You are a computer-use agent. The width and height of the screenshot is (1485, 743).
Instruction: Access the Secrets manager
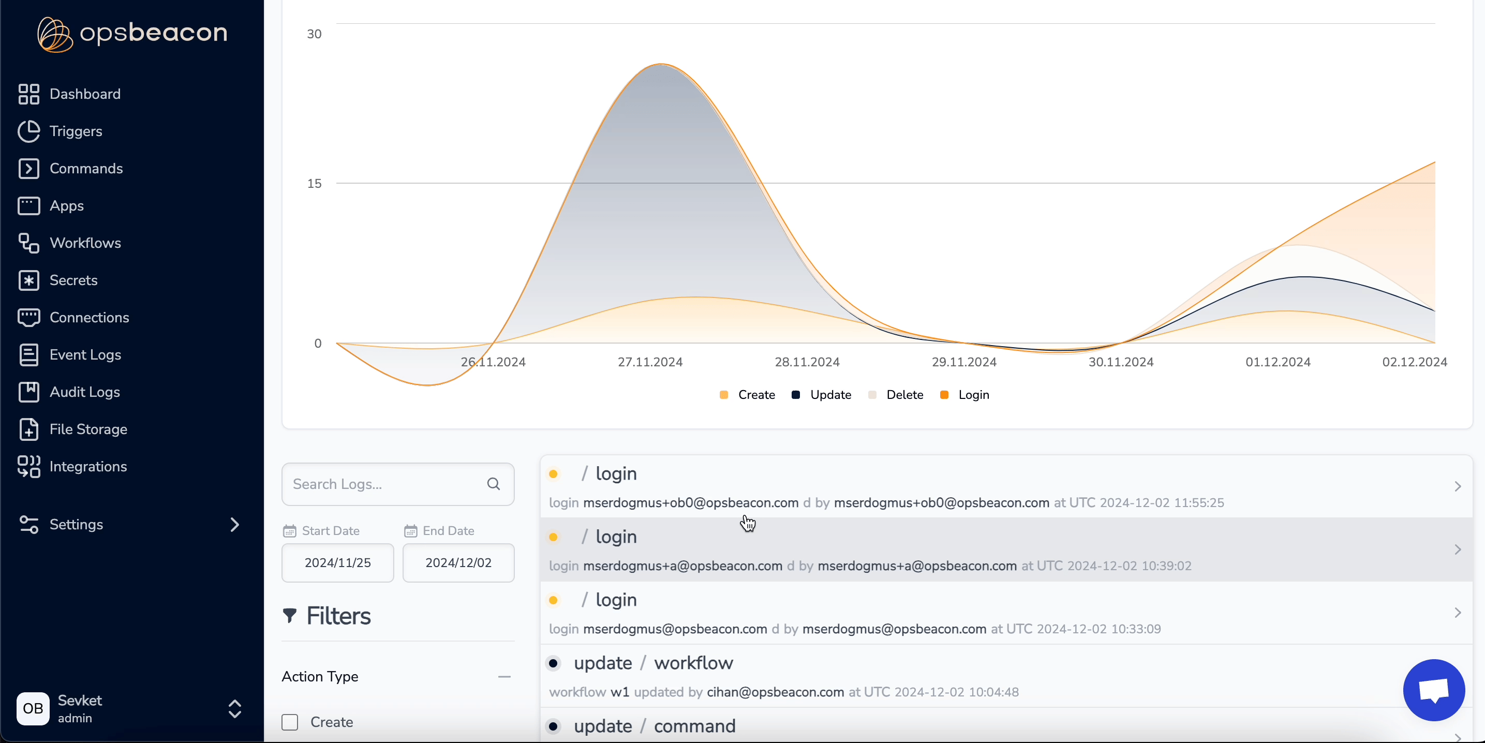coord(73,279)
